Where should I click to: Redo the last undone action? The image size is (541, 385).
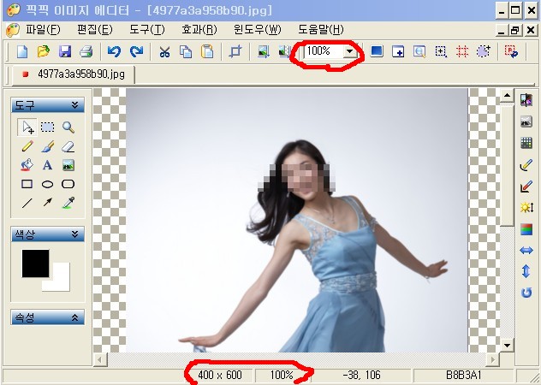136,51
